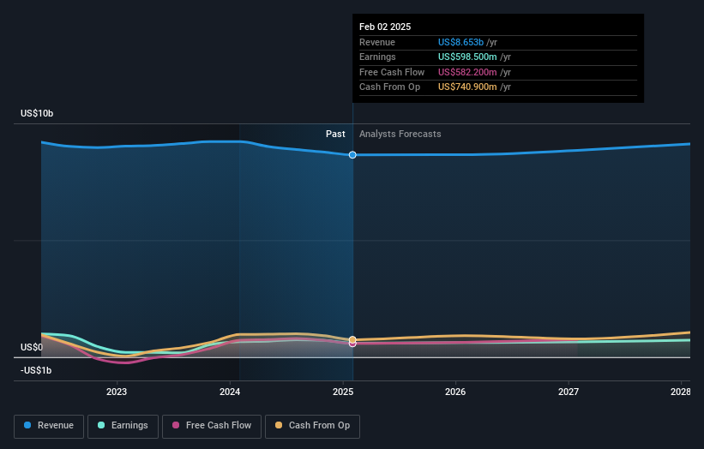Screen dimensions: 704x449
Task: Click the Earnings row label in tooltip
Action: point(377,57)
